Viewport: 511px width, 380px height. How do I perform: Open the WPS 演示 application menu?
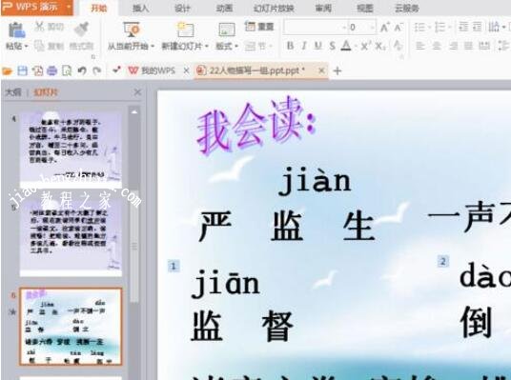tap(36, 8)
